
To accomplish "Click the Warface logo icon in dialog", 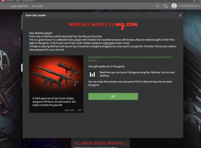I will pyautogui.click(x=92, y=74).
